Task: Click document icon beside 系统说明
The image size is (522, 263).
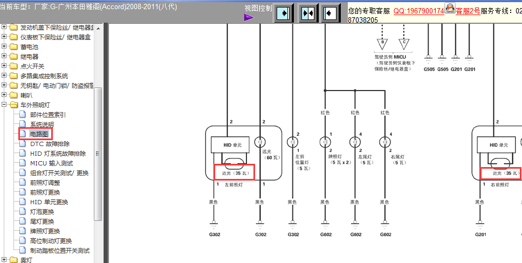Action: 23,124
